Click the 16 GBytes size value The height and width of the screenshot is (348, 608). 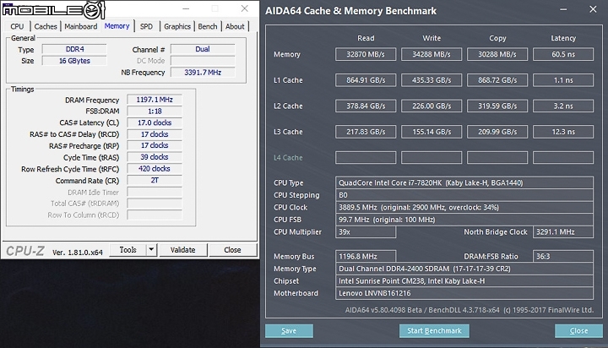pyautogui.click(x=74, y=61)
